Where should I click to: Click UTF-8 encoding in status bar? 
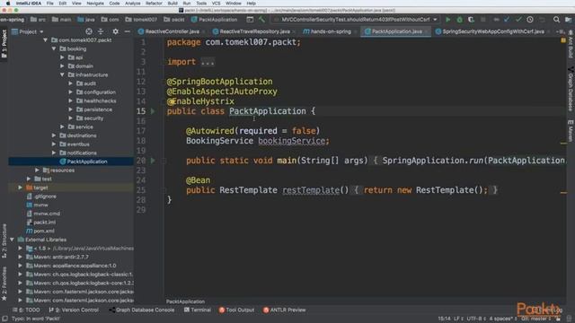[x=476, y=319]
